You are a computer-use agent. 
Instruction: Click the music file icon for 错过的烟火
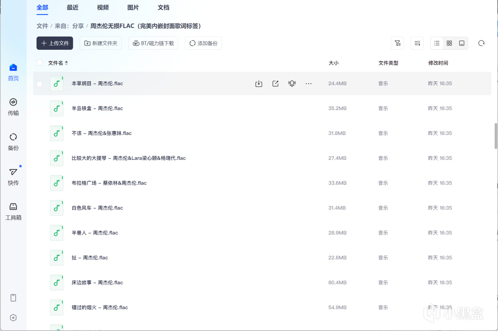pyautogui.click(x=57, y=308)
